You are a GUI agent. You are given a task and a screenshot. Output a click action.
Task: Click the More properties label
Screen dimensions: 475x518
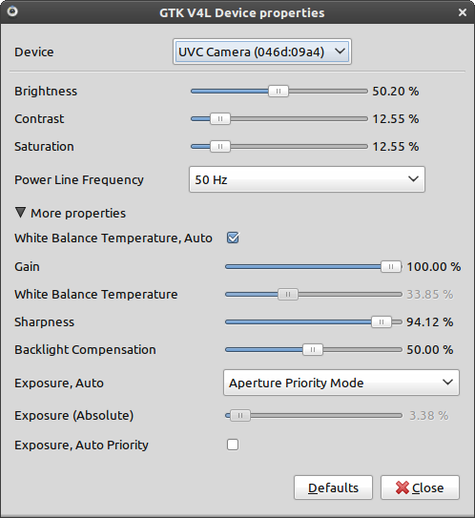tap(78, 213)
